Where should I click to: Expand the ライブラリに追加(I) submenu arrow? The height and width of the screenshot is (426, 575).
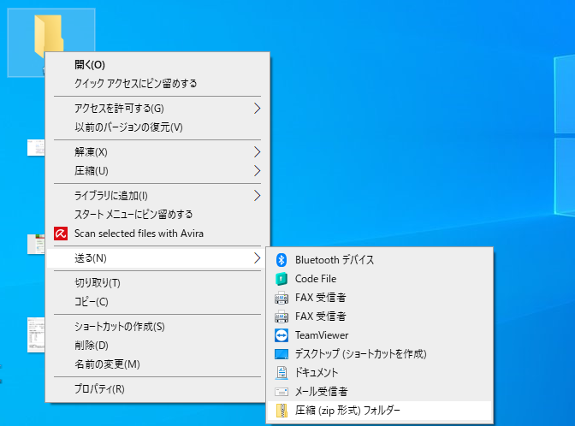tap(257, 195)
